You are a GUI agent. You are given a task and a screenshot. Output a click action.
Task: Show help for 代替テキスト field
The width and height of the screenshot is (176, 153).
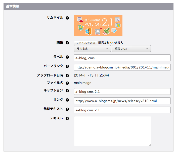(x=67, y=109)
